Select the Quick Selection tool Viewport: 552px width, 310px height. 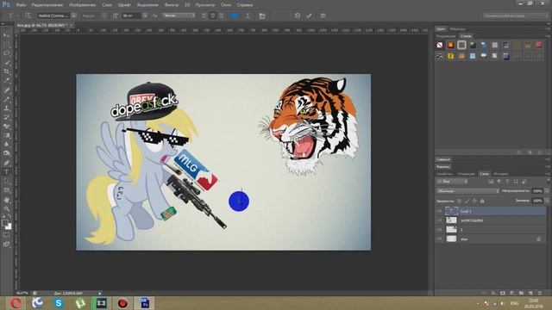6,63
